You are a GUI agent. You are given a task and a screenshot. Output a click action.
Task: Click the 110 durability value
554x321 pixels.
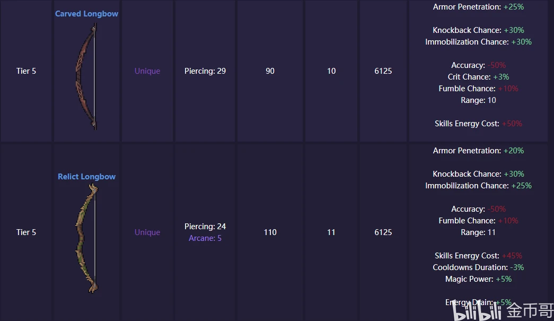(x=270, y=232)
